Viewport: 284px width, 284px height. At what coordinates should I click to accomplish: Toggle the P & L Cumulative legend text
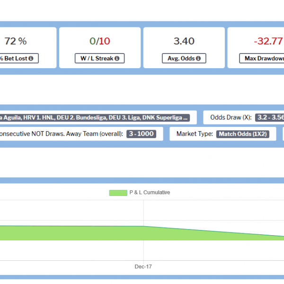point(150,193)
